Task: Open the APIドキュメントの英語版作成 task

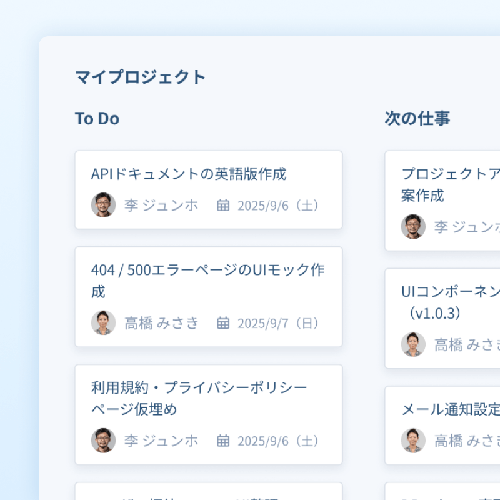Action: click(189, 174)
